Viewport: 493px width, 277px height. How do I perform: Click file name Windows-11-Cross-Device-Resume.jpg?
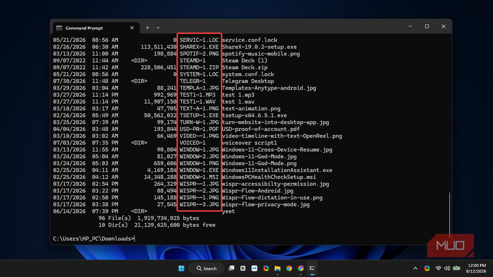277,150
